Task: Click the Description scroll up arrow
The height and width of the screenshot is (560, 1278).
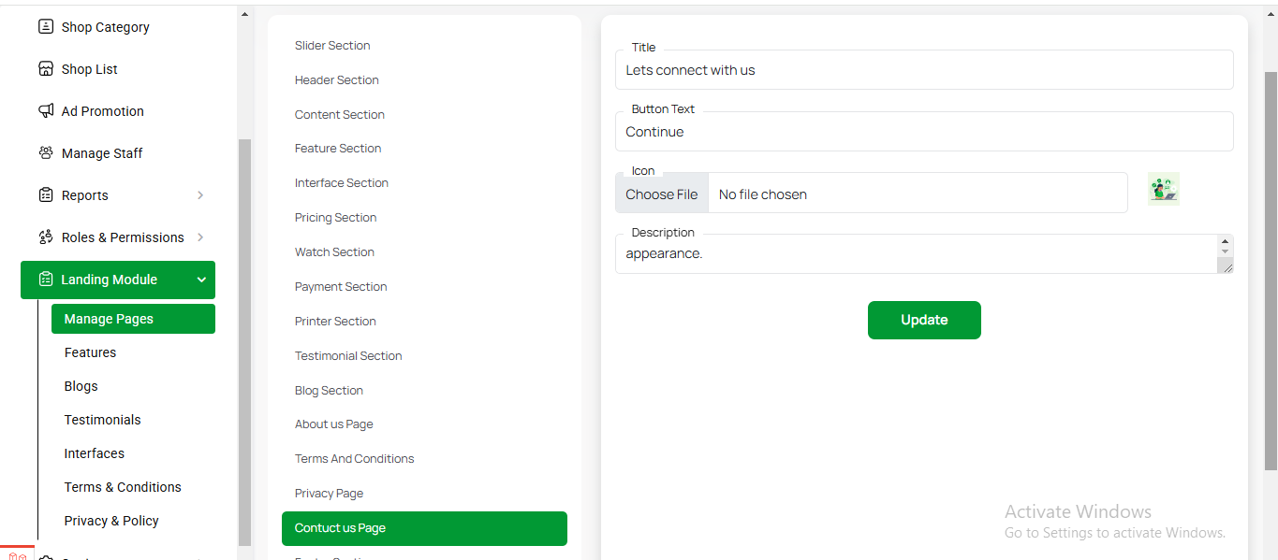Action: tap(1225, 242)
